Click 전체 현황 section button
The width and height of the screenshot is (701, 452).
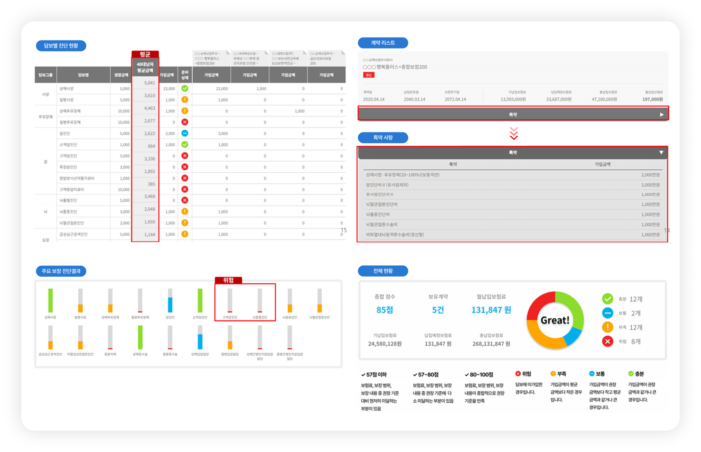pyautogui.click(x=383, y=271)
